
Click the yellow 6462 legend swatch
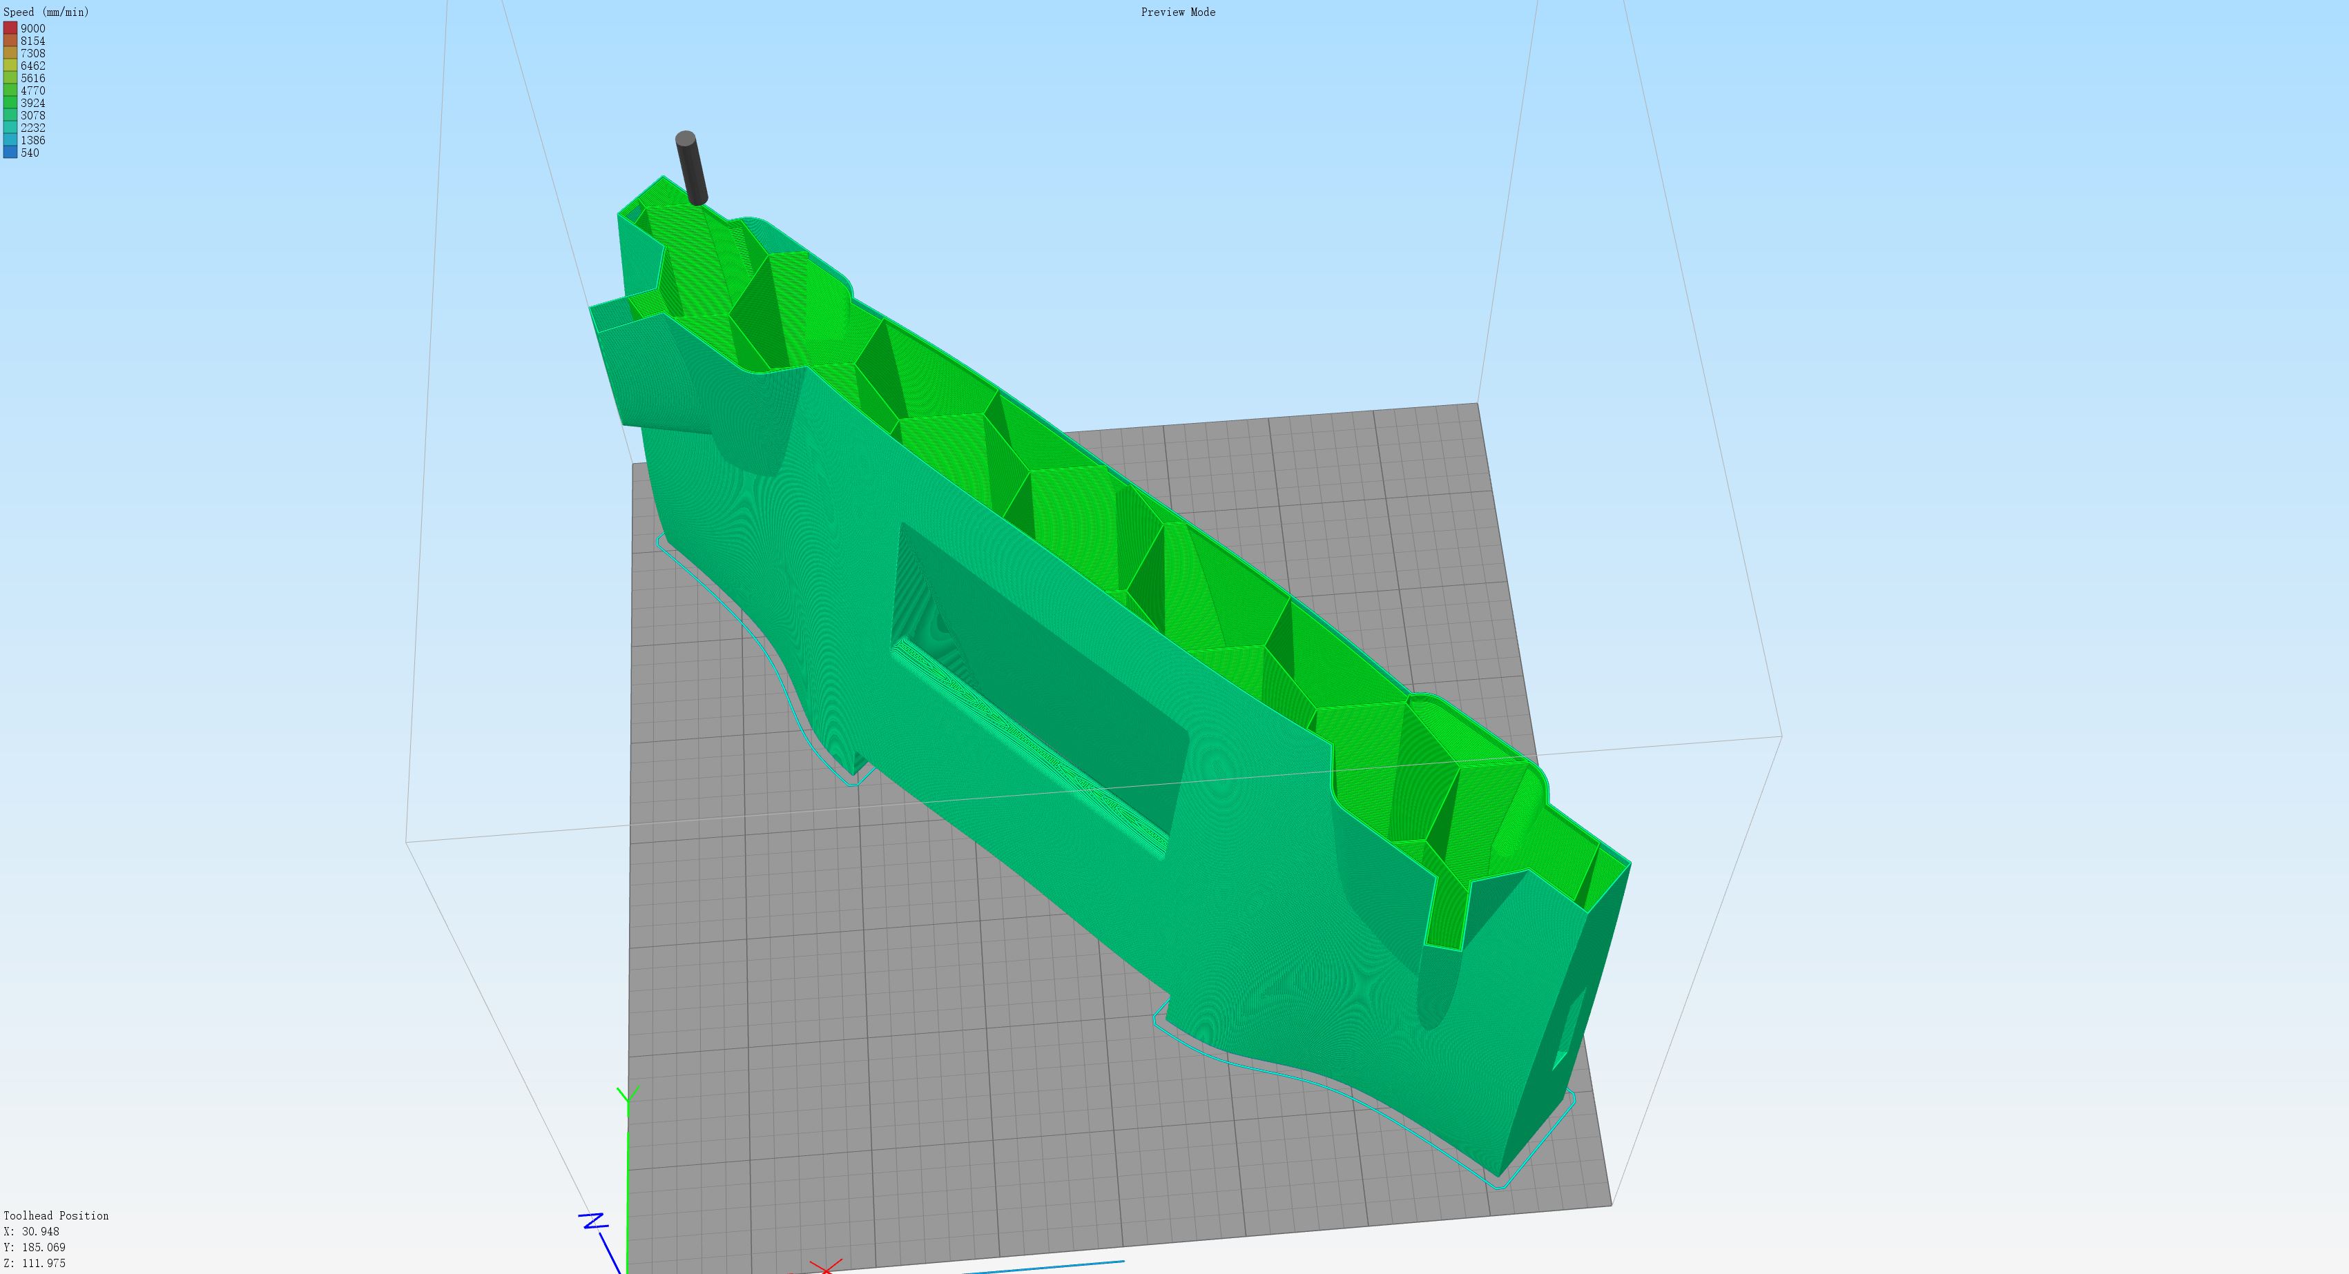pos(10,66)
